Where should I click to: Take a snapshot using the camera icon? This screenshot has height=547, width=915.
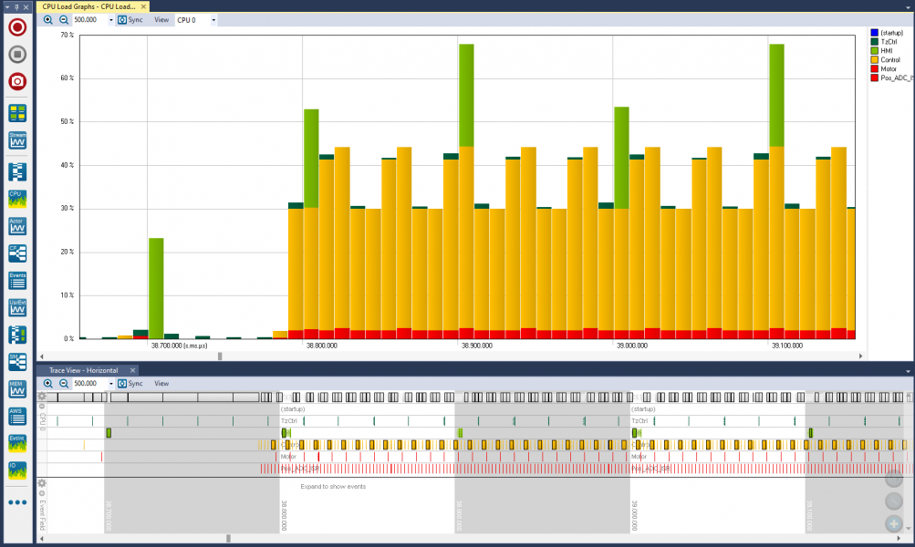tap(17, 82)
